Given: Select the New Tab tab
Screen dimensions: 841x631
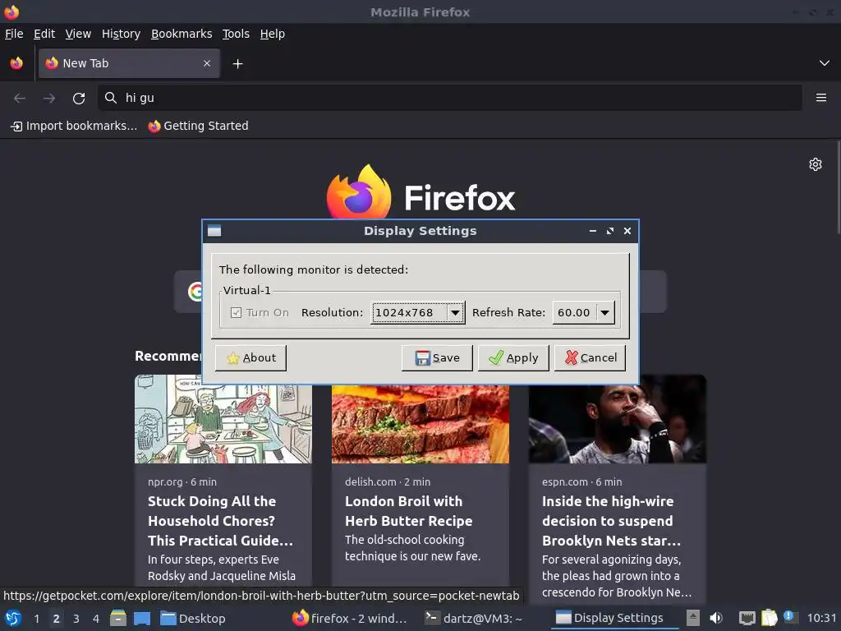Looking at the screenshot, I should 129,63.
